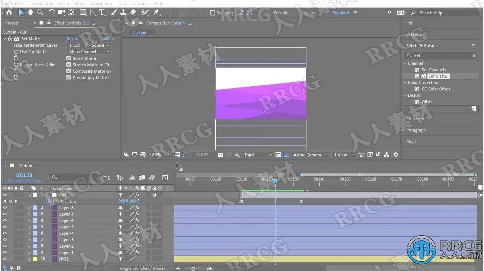The image size is (484, 271).
Task: Uncheck Composite Matte with Original checkbox
Action: click(x=69, y=71)
